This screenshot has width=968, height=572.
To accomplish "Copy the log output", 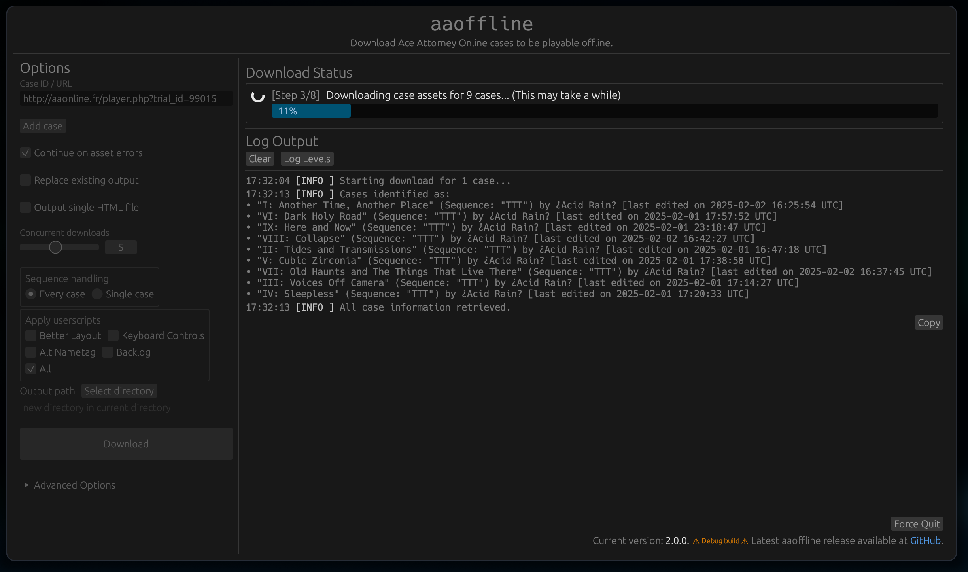I will point(928,323).
